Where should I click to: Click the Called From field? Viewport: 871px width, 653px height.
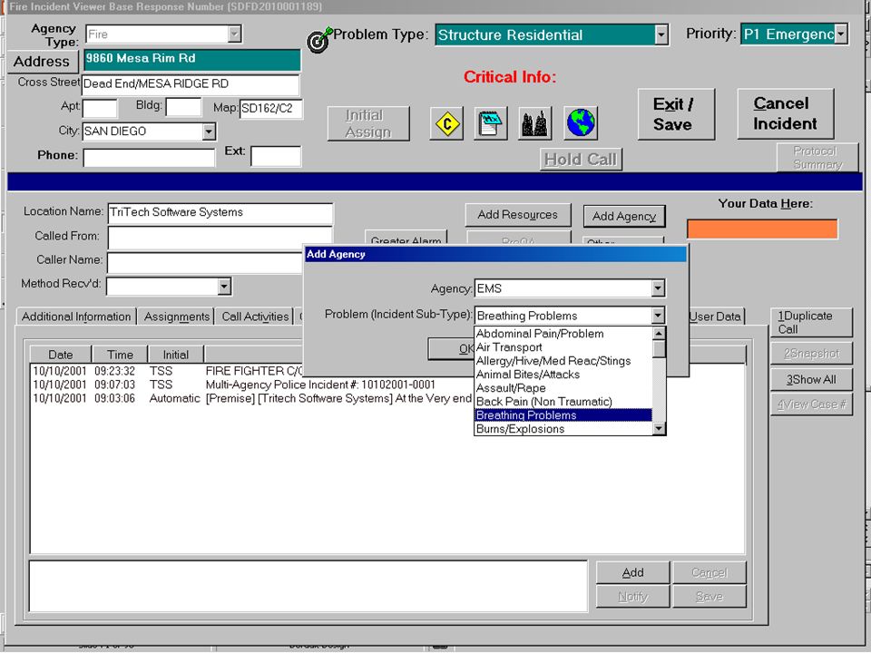(220, 238)
